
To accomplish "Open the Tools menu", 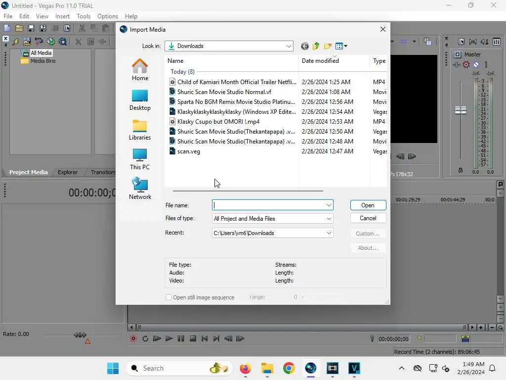I will coord(84,16).
